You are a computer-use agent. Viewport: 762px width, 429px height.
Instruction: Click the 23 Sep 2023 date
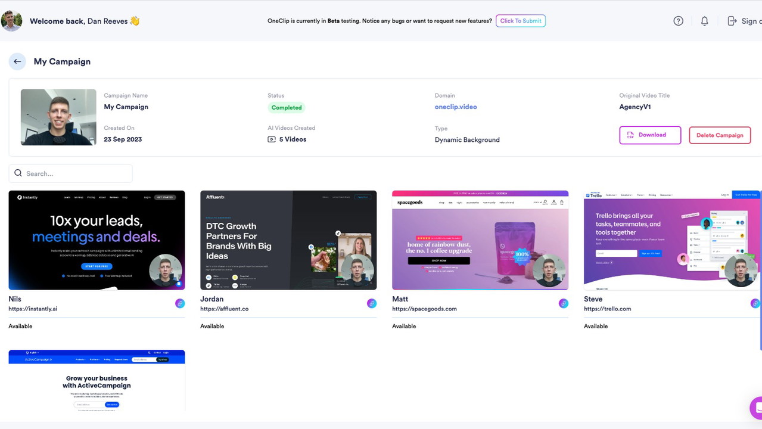tap(123, 139)
